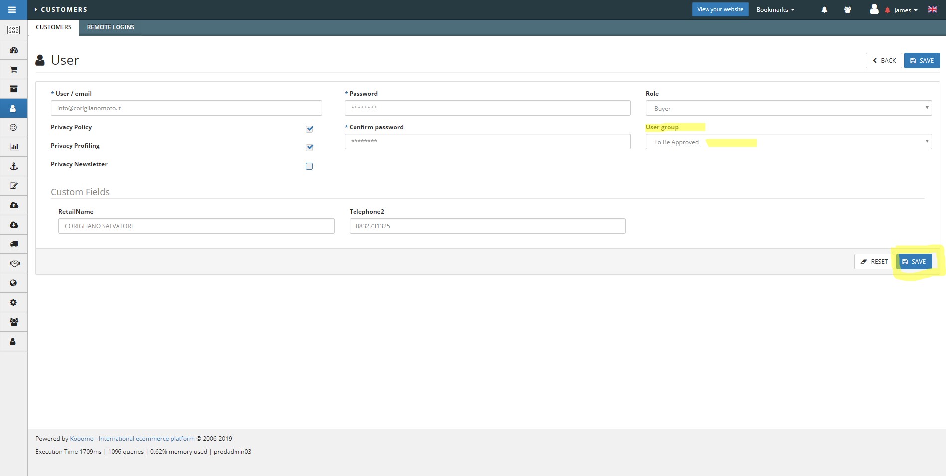Click the Privacy Newsletter label
This screenshot has height=476, width=946.
pos(79,164)
